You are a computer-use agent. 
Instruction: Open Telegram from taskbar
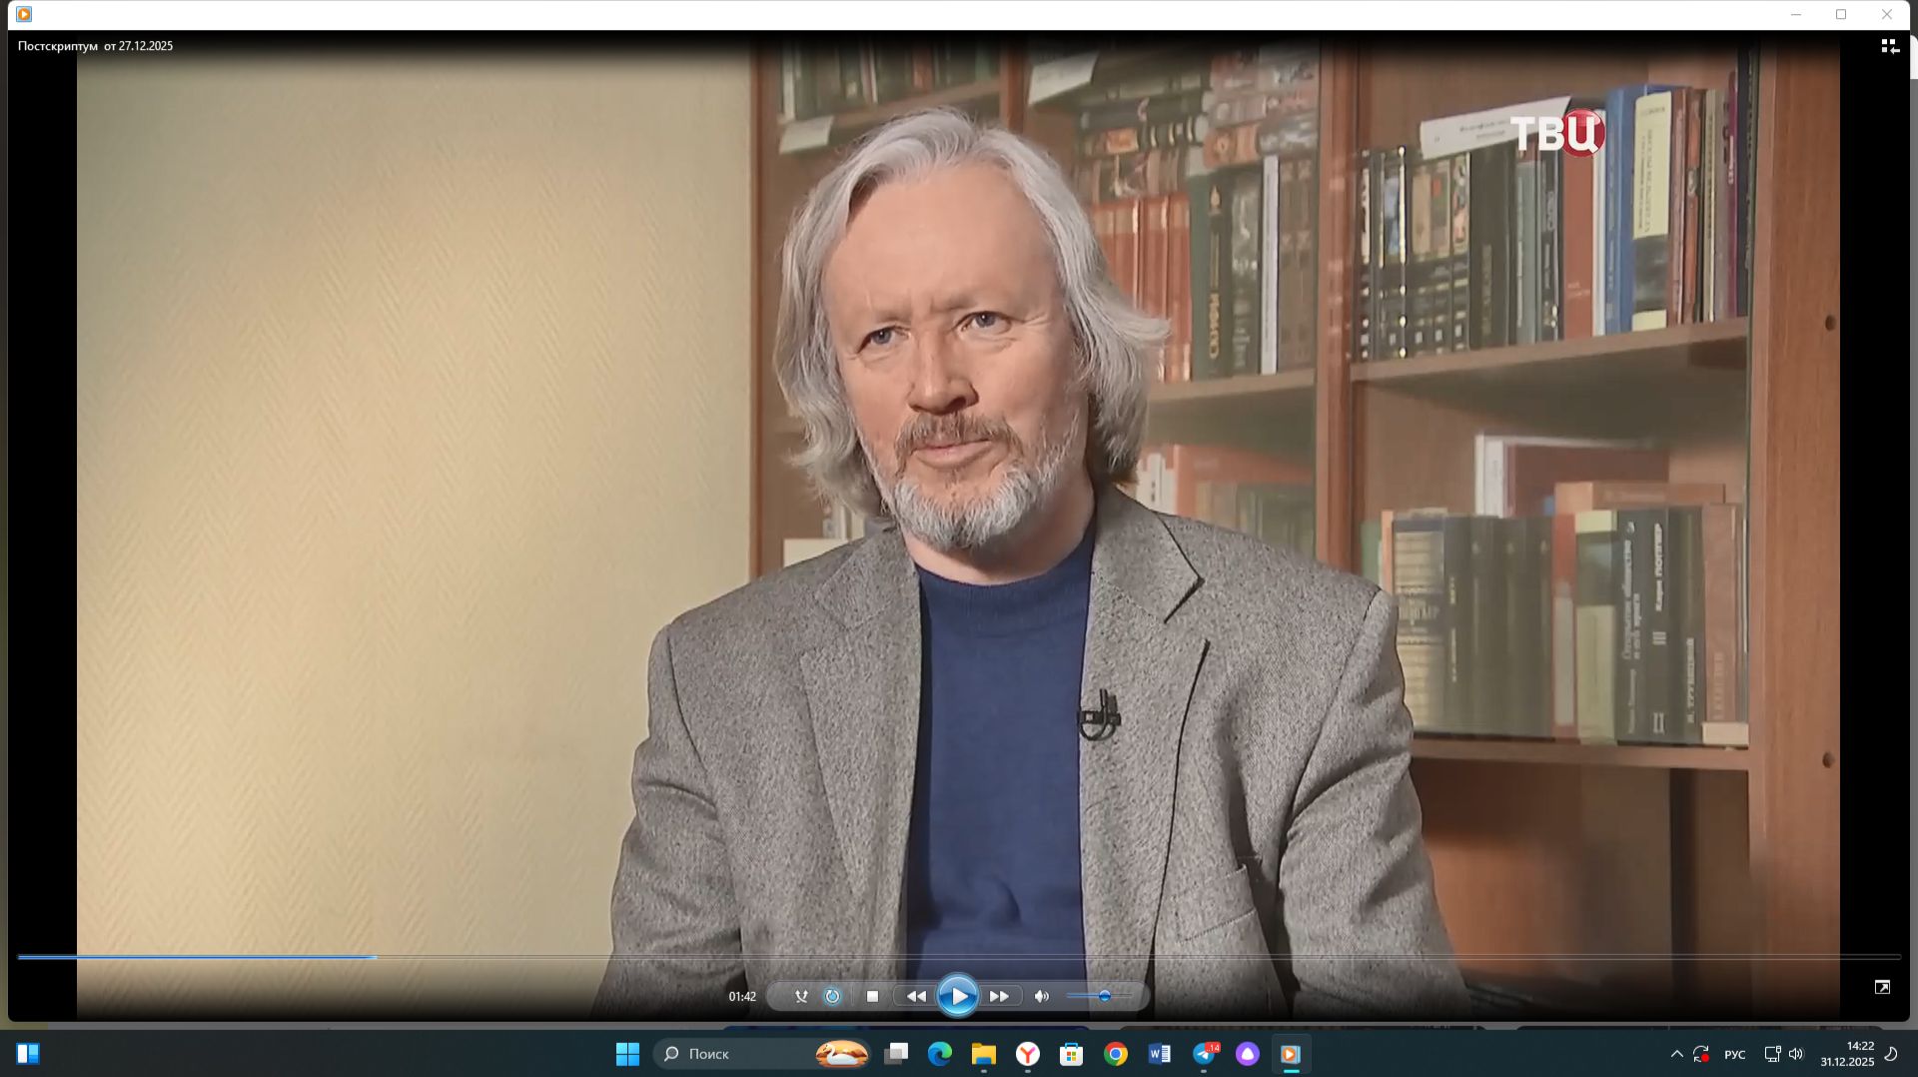coord(1205,1054)
